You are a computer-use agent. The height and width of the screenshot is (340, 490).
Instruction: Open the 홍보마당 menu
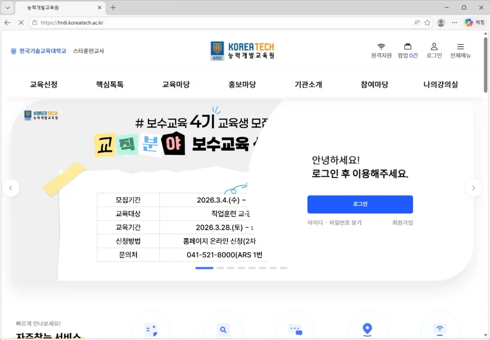(242, 85)
